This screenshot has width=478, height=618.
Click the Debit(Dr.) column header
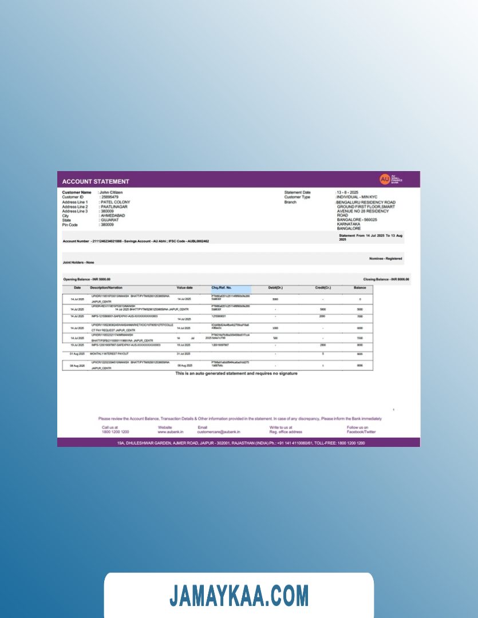point(275,288)
